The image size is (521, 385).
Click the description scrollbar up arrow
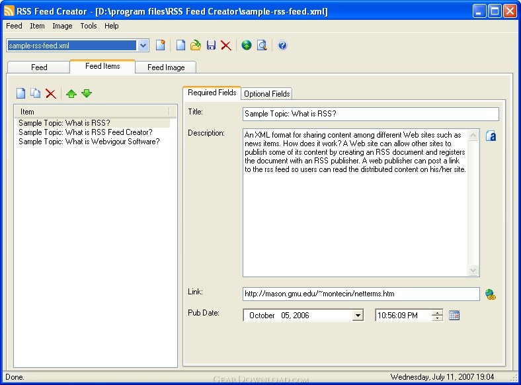473,135
